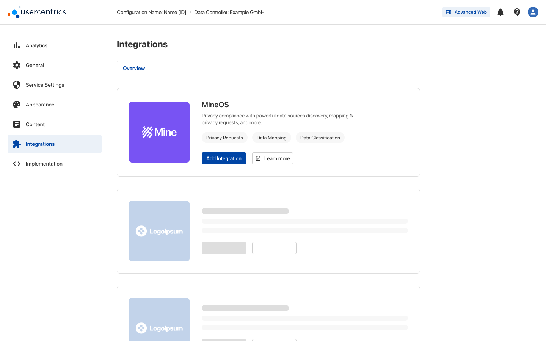Open the notifications bell

click(500, 12)
